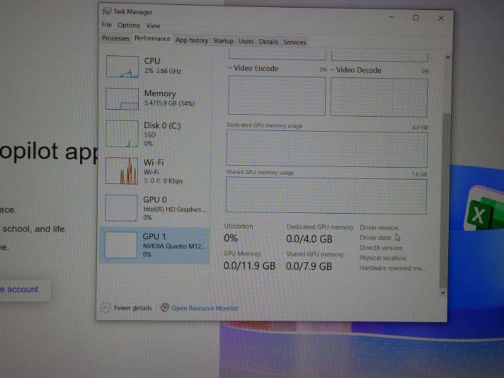Click the Hardware reserved memory label
Viewport: 504px width, 378px height.
(392, 268)
